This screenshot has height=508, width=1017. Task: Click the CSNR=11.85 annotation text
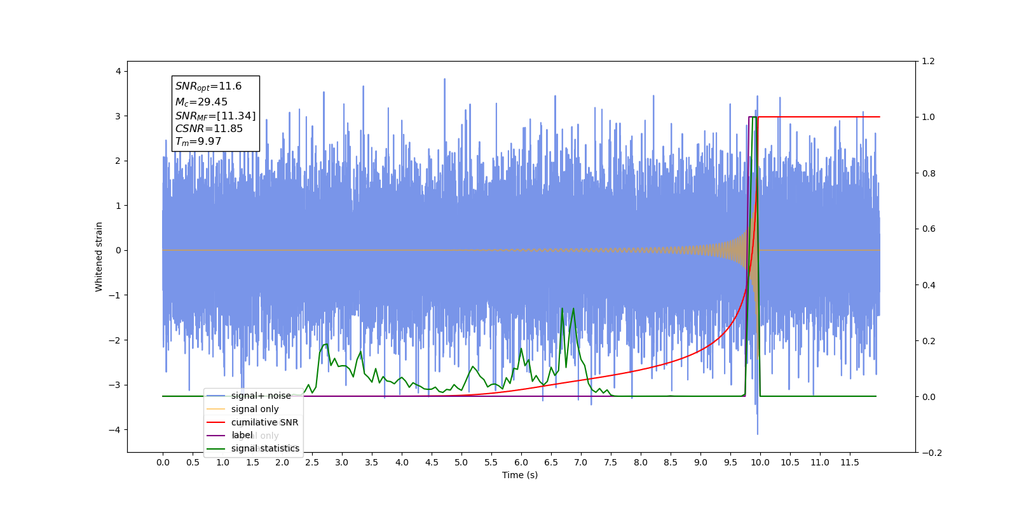point(209,128)
